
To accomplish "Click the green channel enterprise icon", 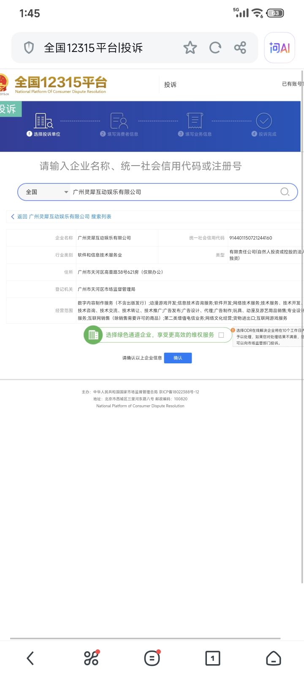I will tap(93, 335).
